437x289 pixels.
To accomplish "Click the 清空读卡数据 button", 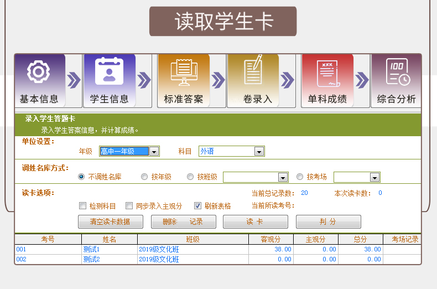I will (x=110, y=222).
